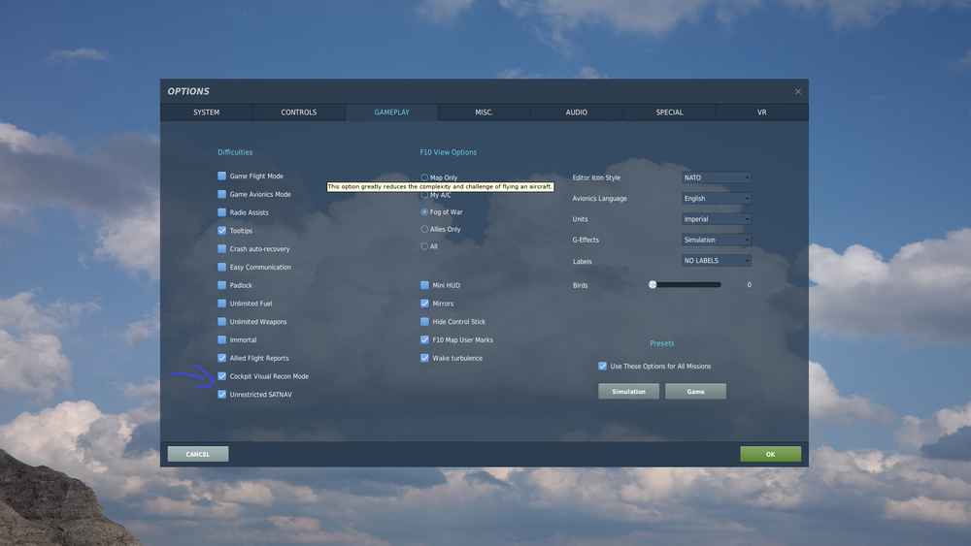The width and height of the screenshot is (971, 546).
Task: Uncheck Allied Flight Reports
Action: pos(221,358)
